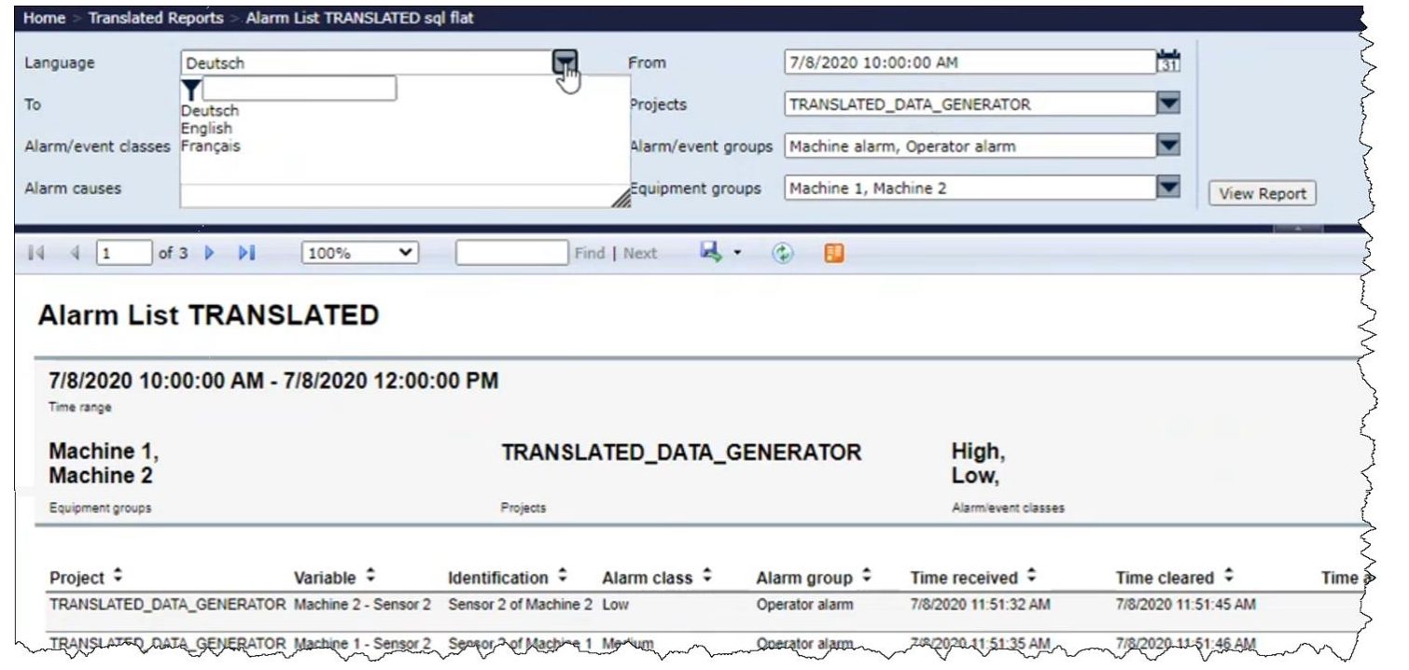The image size is (1409, 670).
Task: Go to the previous report page
Action: click(x=75, y=253)
